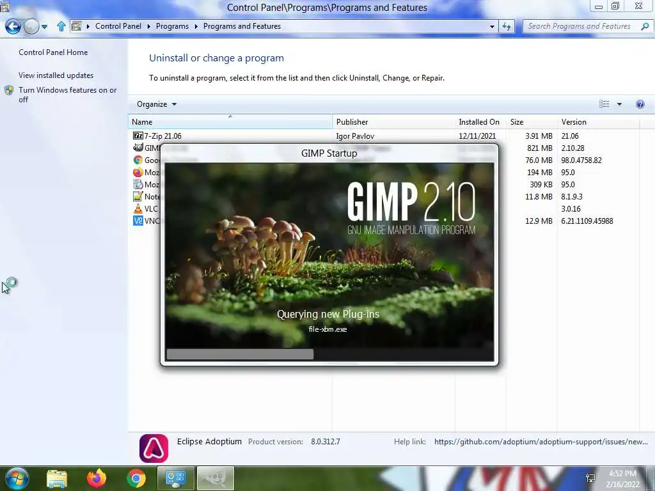This screenshot has width=655, height=491.
Task: Sort by the Name column
Action: point(230,122)
